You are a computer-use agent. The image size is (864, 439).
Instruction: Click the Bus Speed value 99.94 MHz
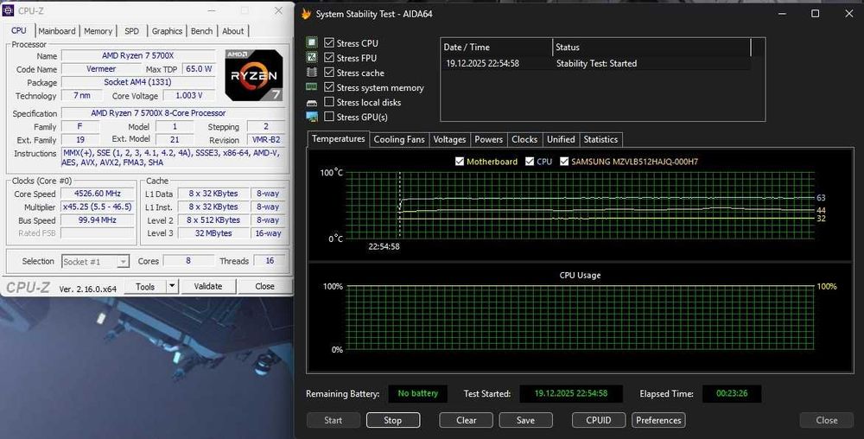tap(98, 219)
